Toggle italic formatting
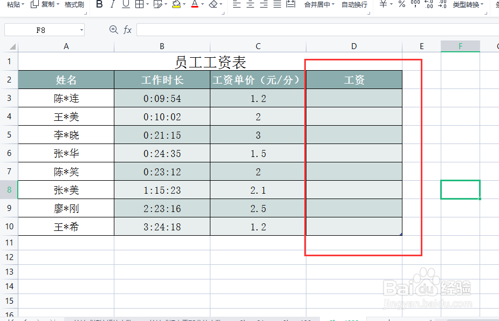This screenshot has width=499, height=321. click(x=112, y=6)
